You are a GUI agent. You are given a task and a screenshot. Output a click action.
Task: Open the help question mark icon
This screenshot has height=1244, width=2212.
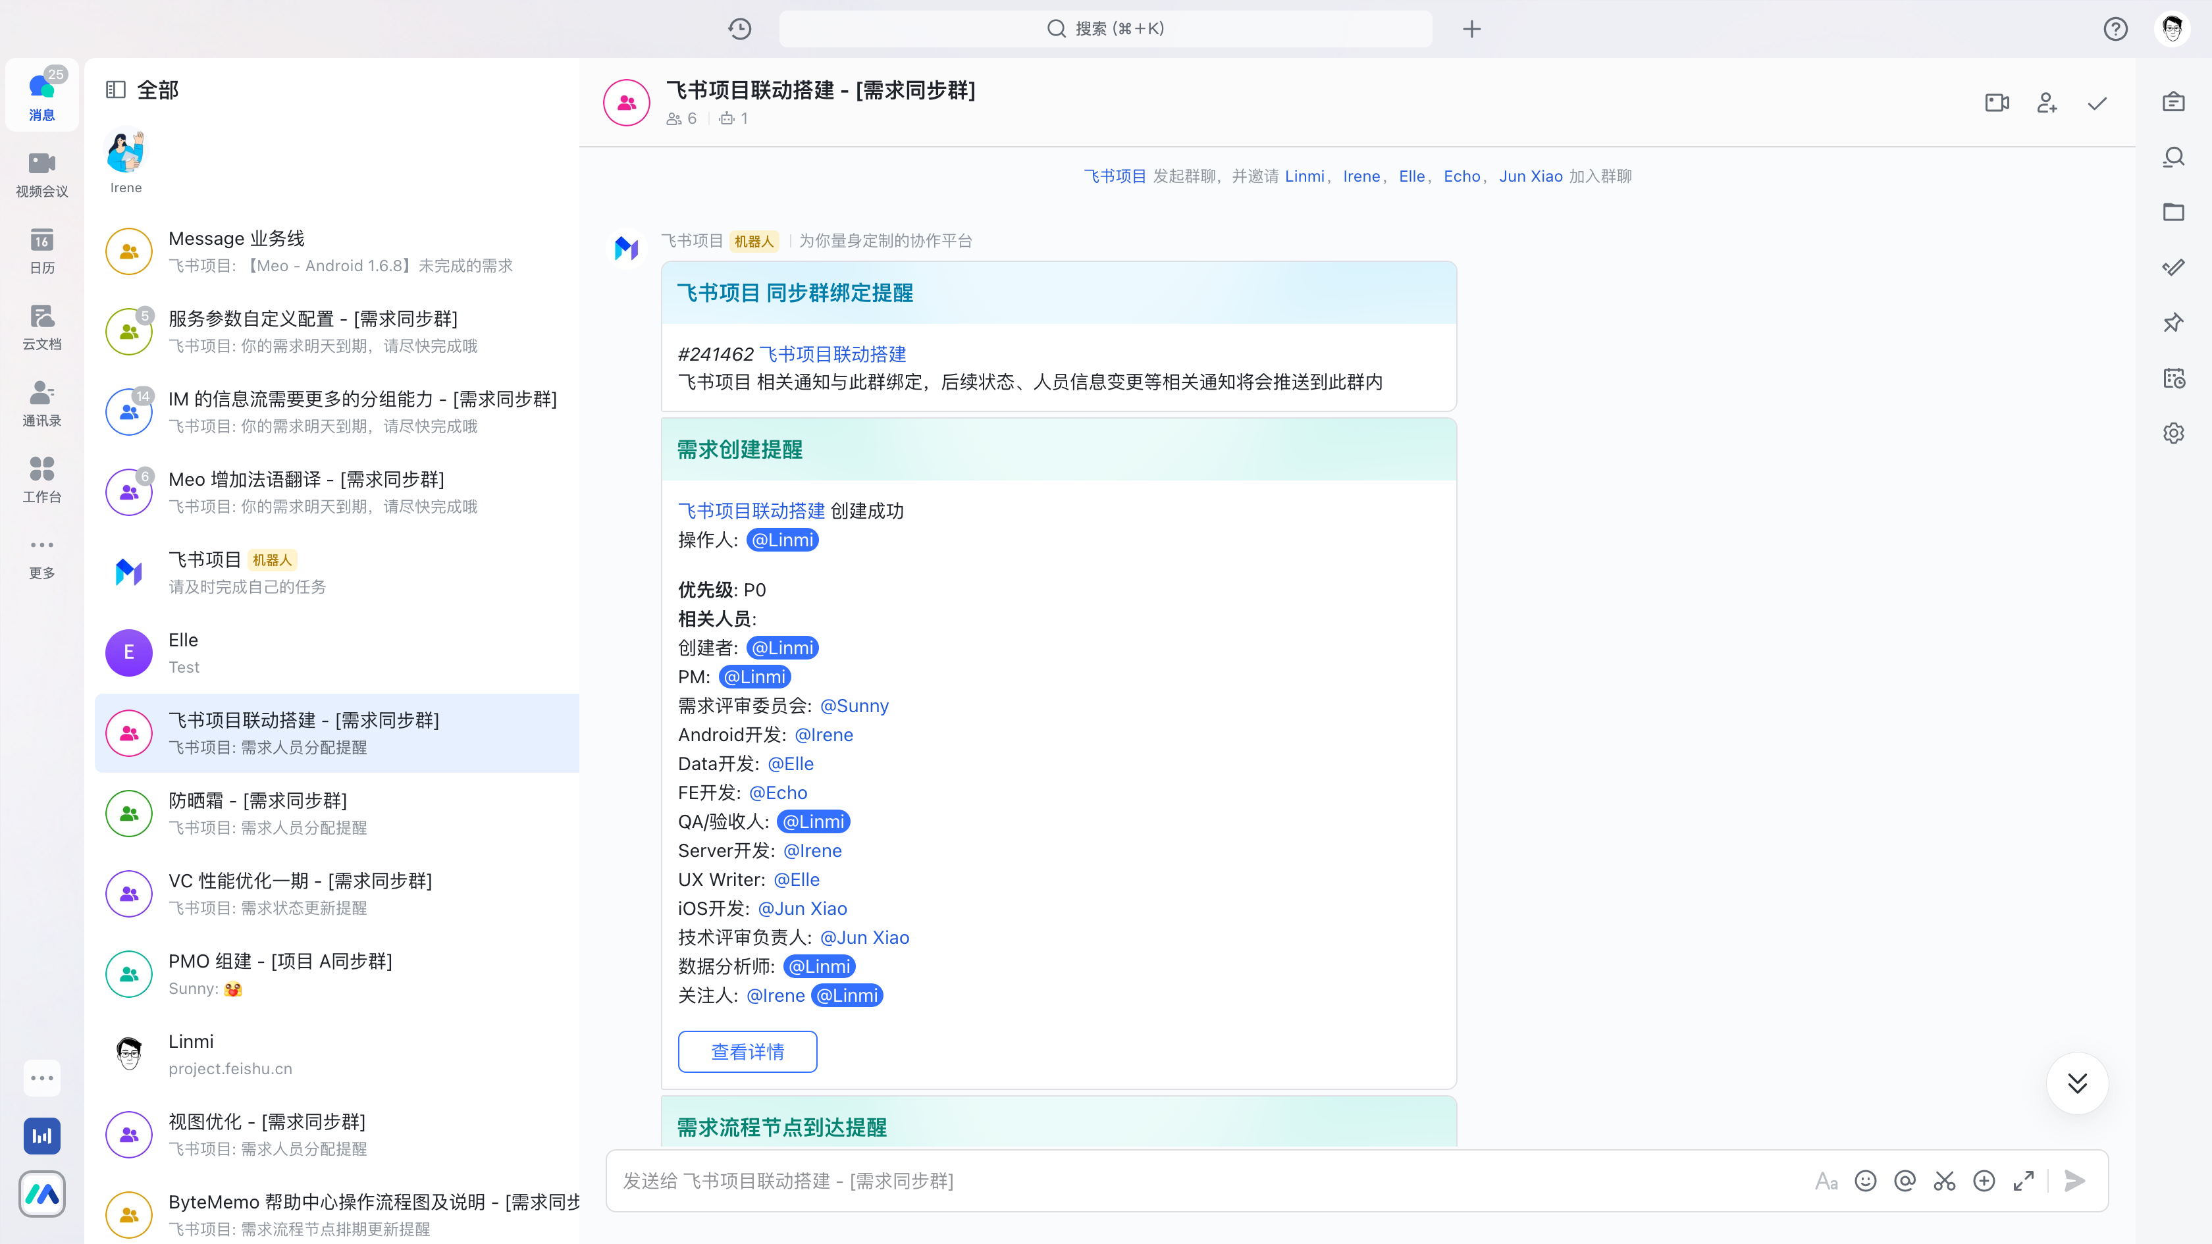click(2116, 28)
